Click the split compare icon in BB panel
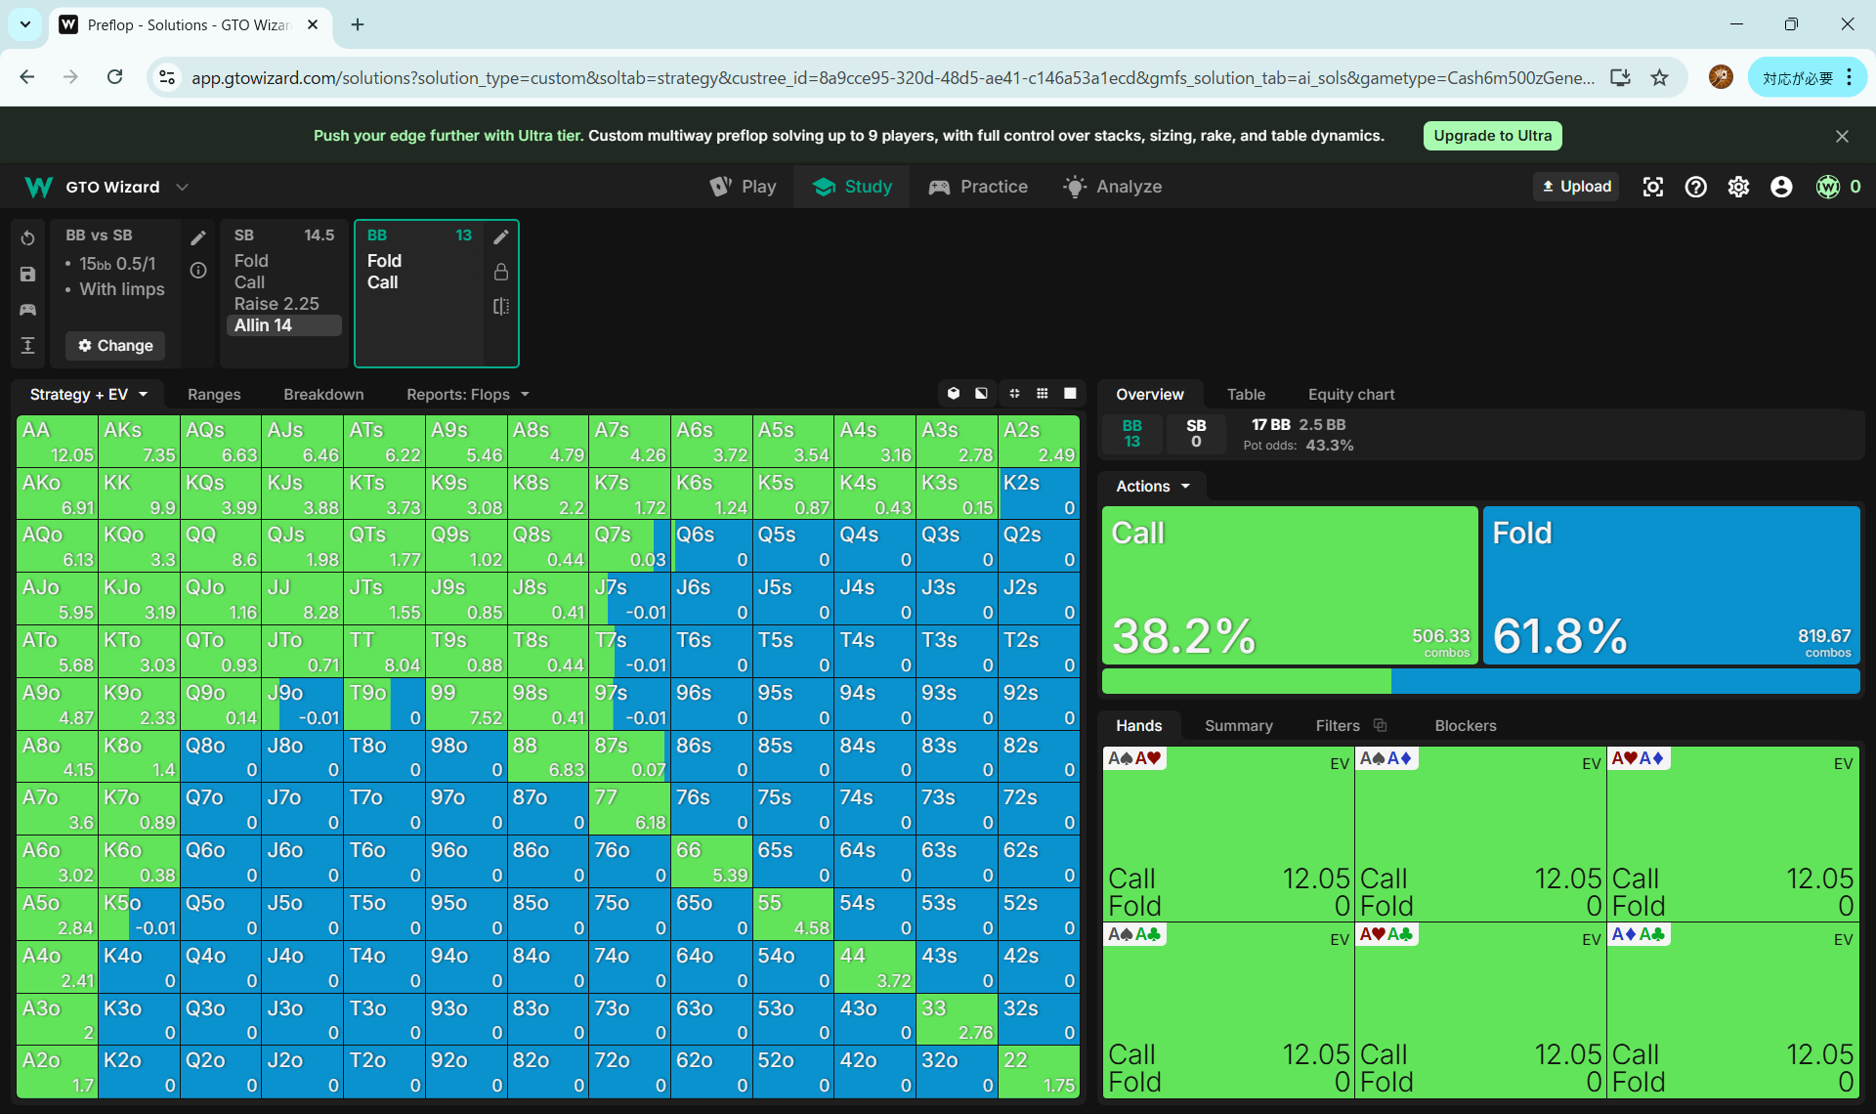1876x1114 pixels. (x=501, y=306)
